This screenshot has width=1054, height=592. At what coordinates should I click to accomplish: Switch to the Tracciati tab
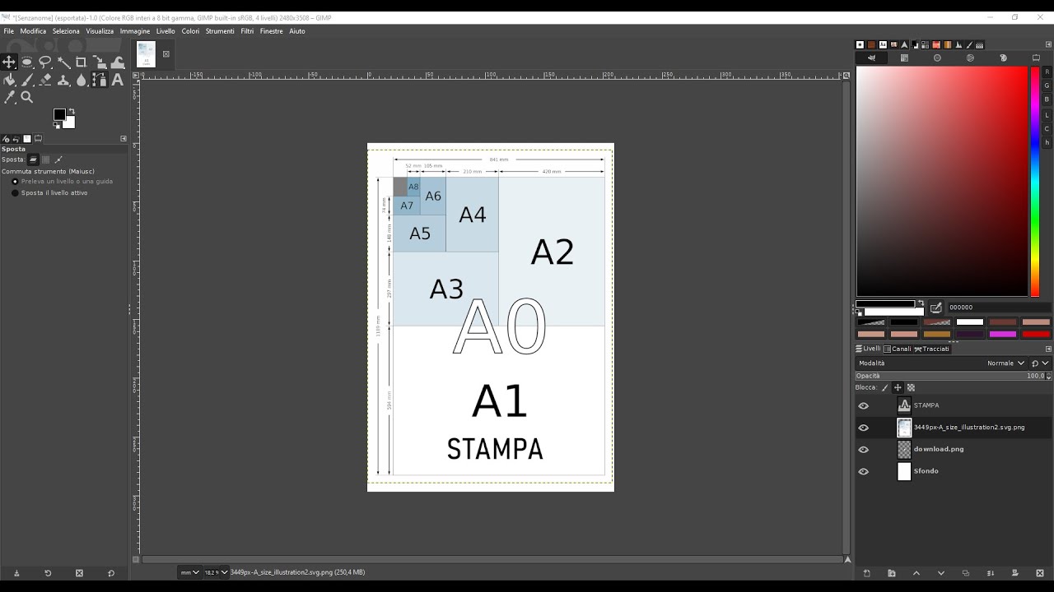(x=932, y=349)
